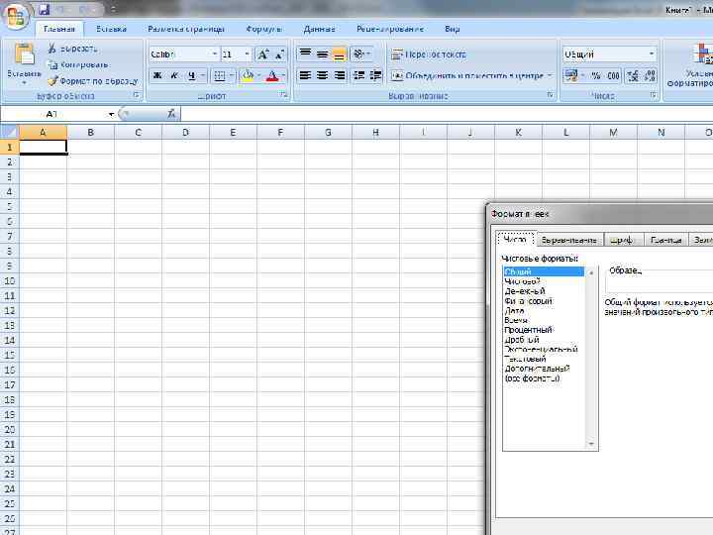
Task: Save the workbook via quick access toolbar
Action: [x=45, y=9]
